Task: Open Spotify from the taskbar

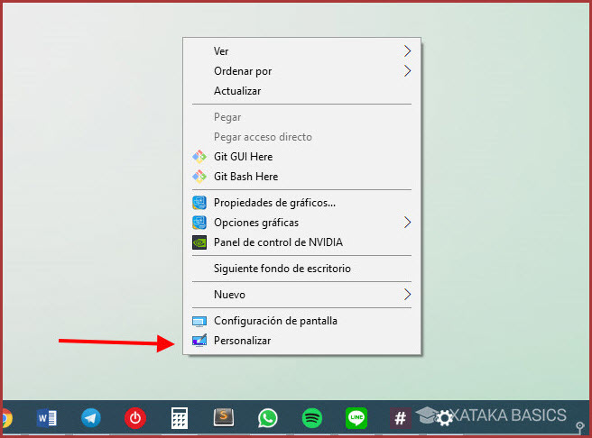Action: click(312, 417)
